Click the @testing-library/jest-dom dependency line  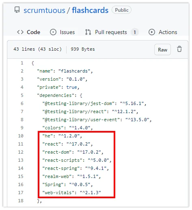[94, 103]
